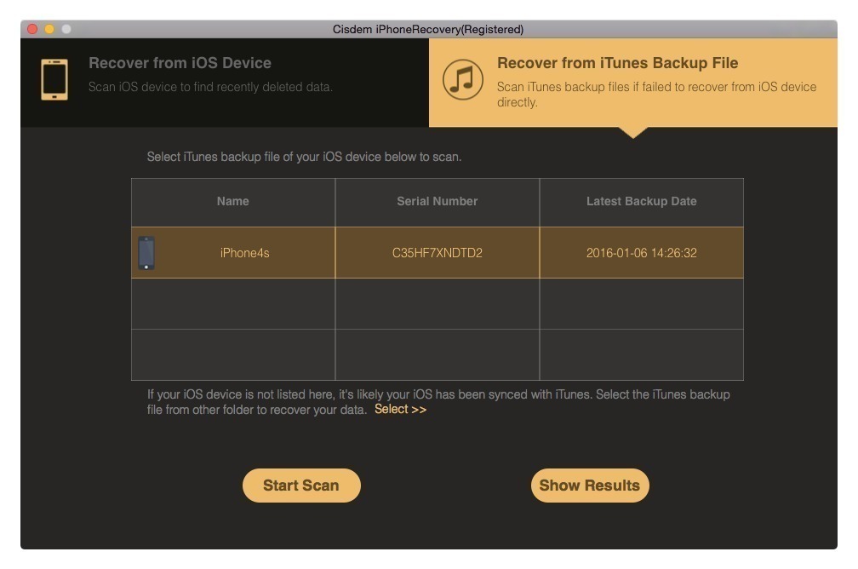
Task: Click the Cisdem iPhoneRecovery(Registered) window title
Action: pyautogui.click(x=428, y=30)
